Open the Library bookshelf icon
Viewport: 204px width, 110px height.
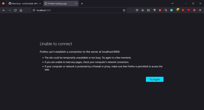click(x=143, y=10)
